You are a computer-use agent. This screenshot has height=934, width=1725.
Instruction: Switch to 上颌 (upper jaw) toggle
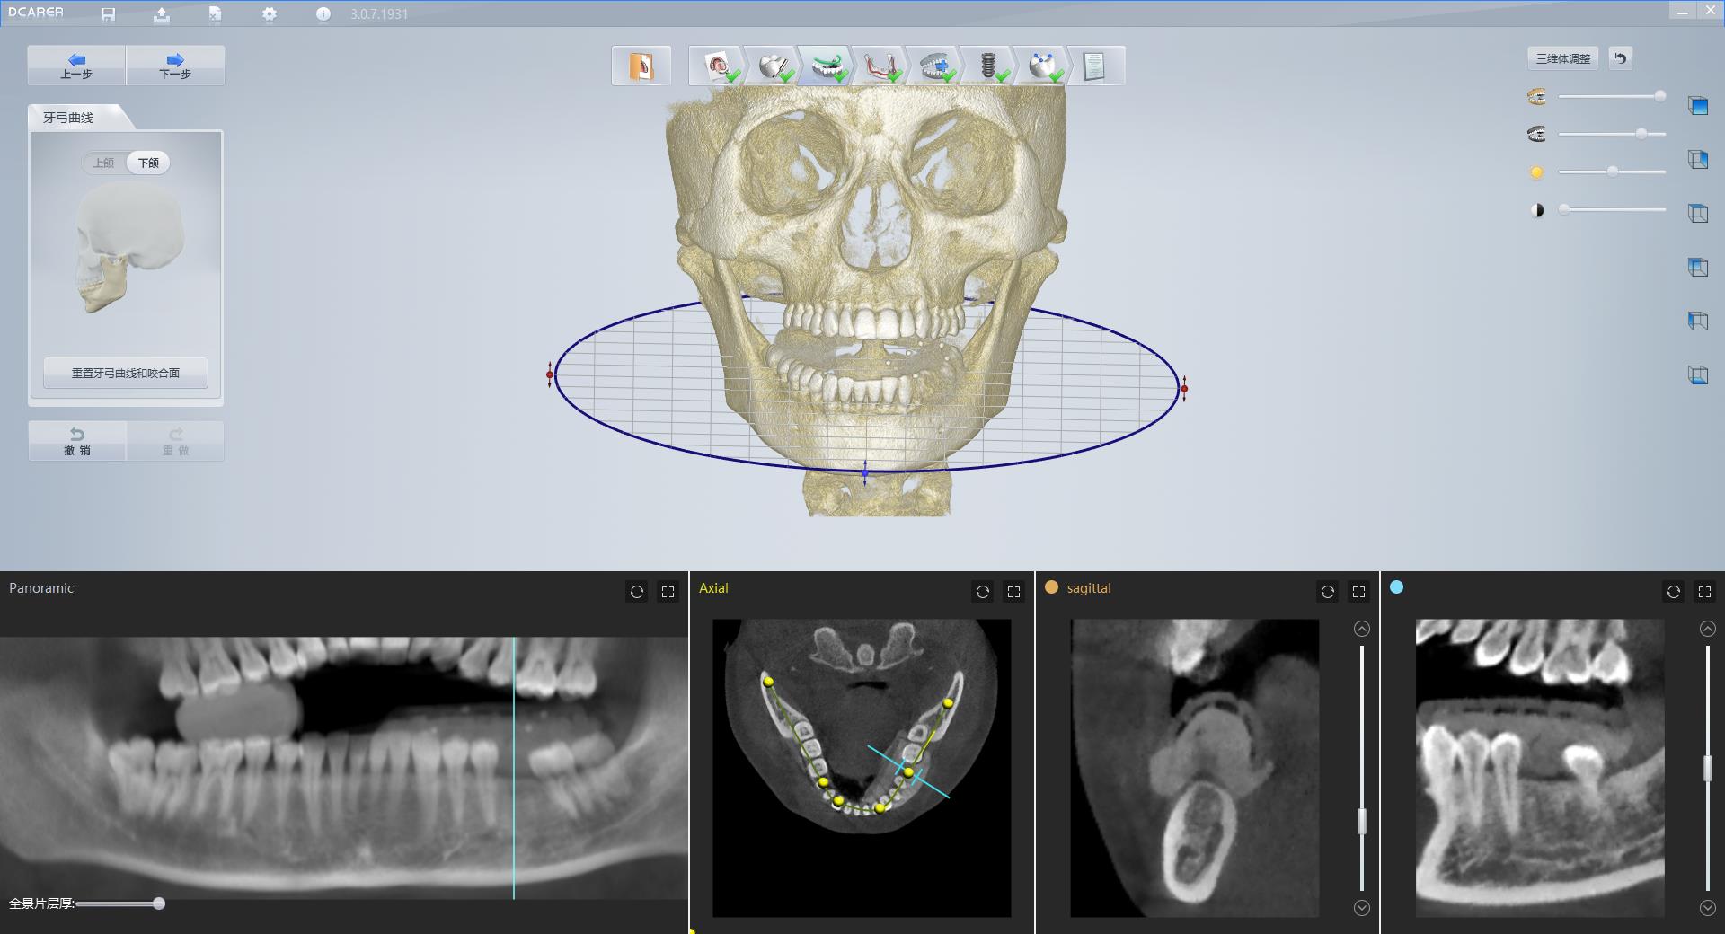click(x=104, y=163)
